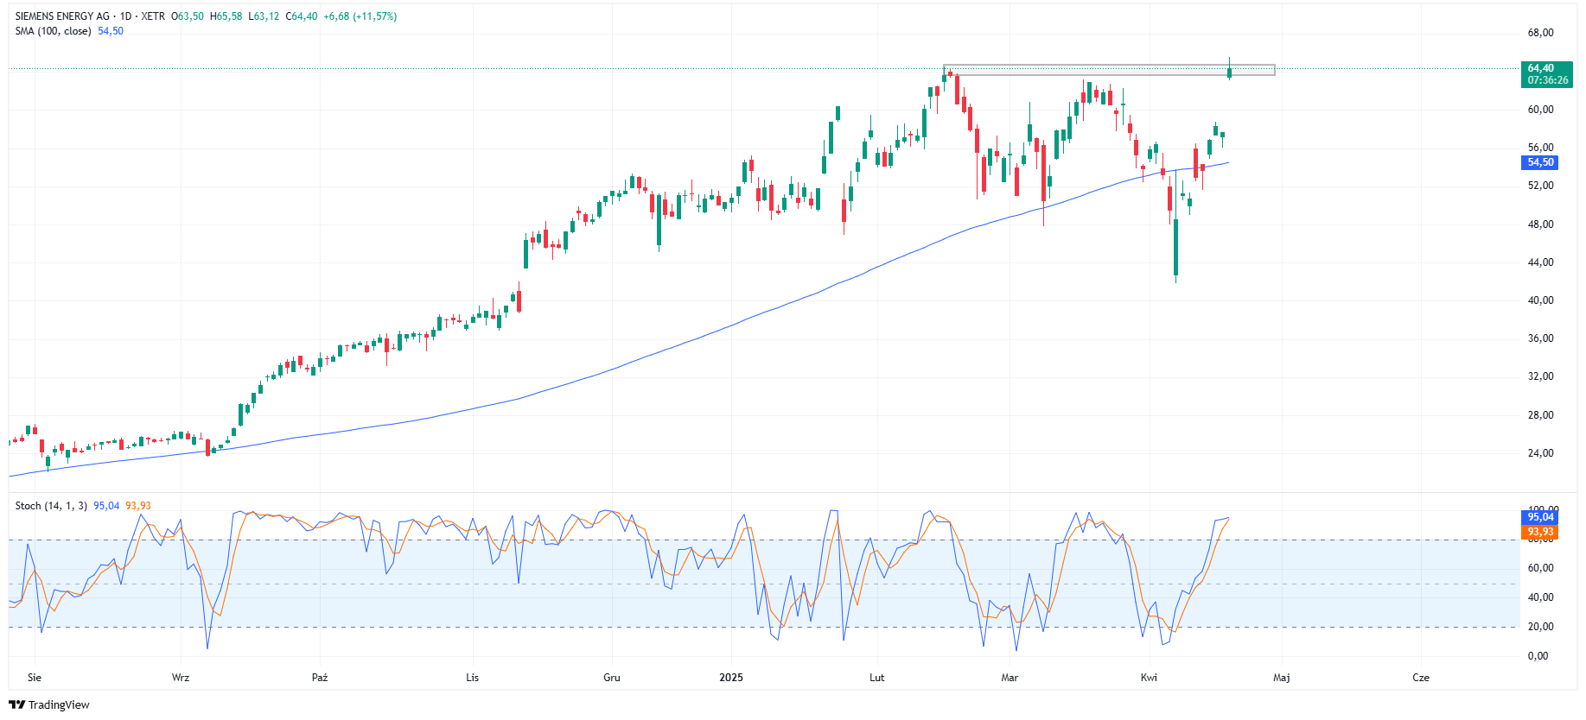
Task: Click the 40,00 stochastic axis label
Action: (1540, 597)
